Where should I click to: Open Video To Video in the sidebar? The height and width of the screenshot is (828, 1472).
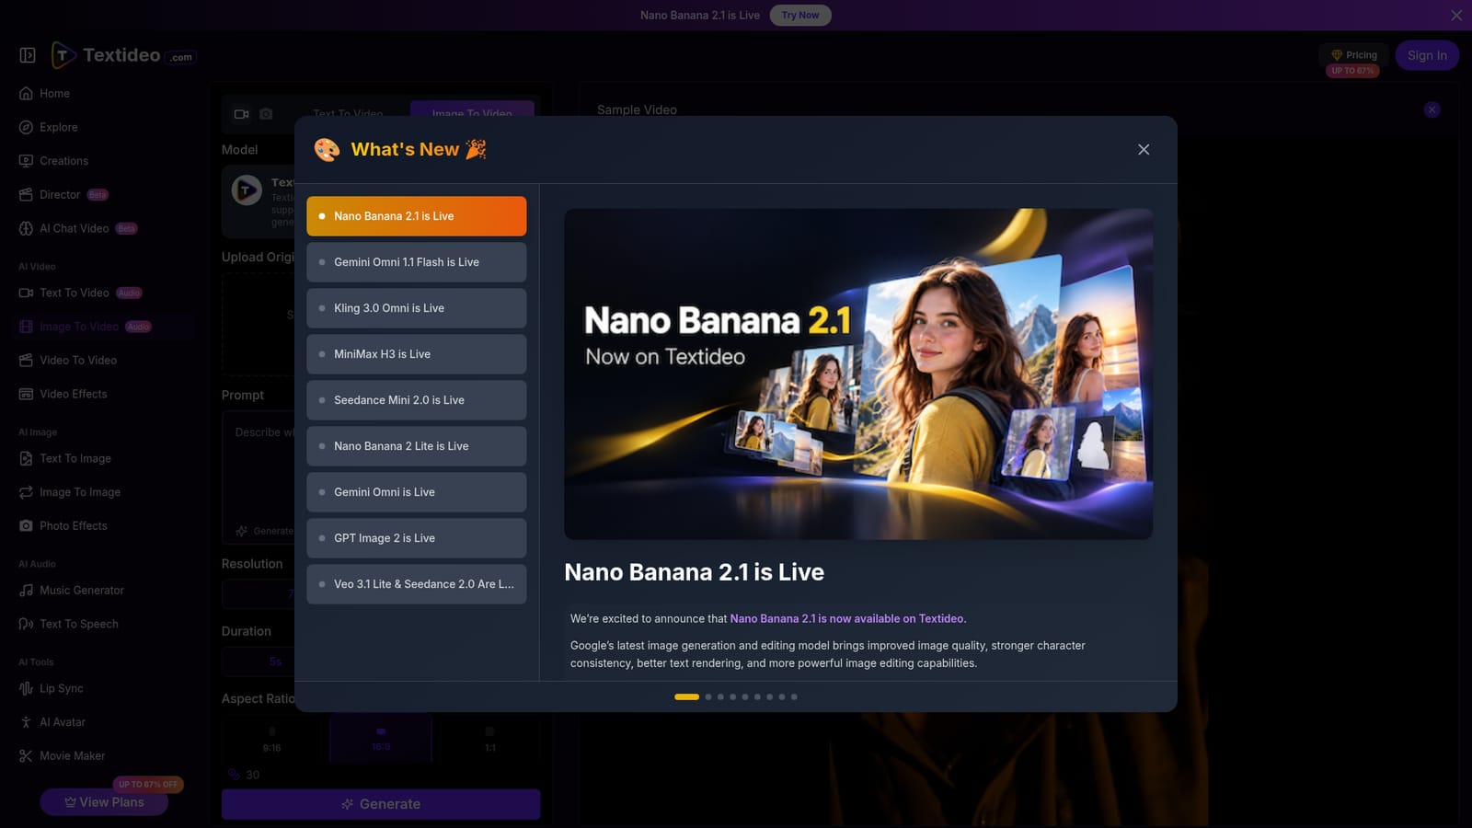point(68,360)
